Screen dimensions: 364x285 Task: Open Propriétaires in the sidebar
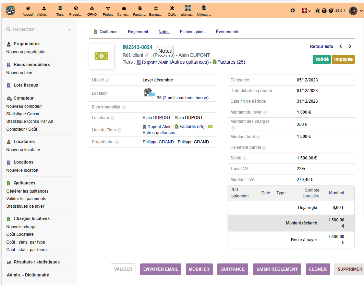[26, 44]
